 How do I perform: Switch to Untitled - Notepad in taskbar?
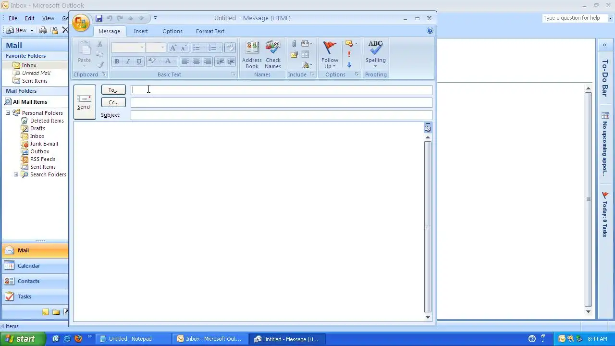point(133,339)
